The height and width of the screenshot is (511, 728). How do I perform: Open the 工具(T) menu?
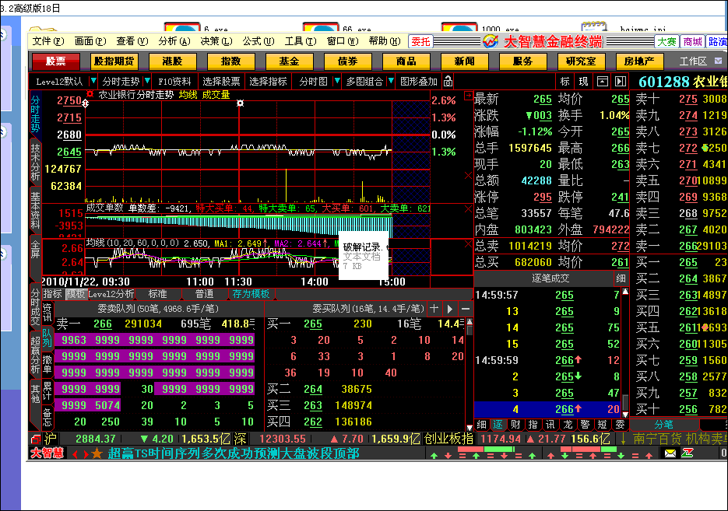(301, 41)
